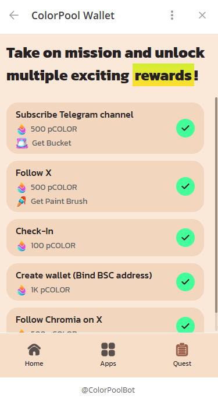The width and height of the screenshot is (218, 399).
Task: Switch to the Home tab
Action: point(34,355)
